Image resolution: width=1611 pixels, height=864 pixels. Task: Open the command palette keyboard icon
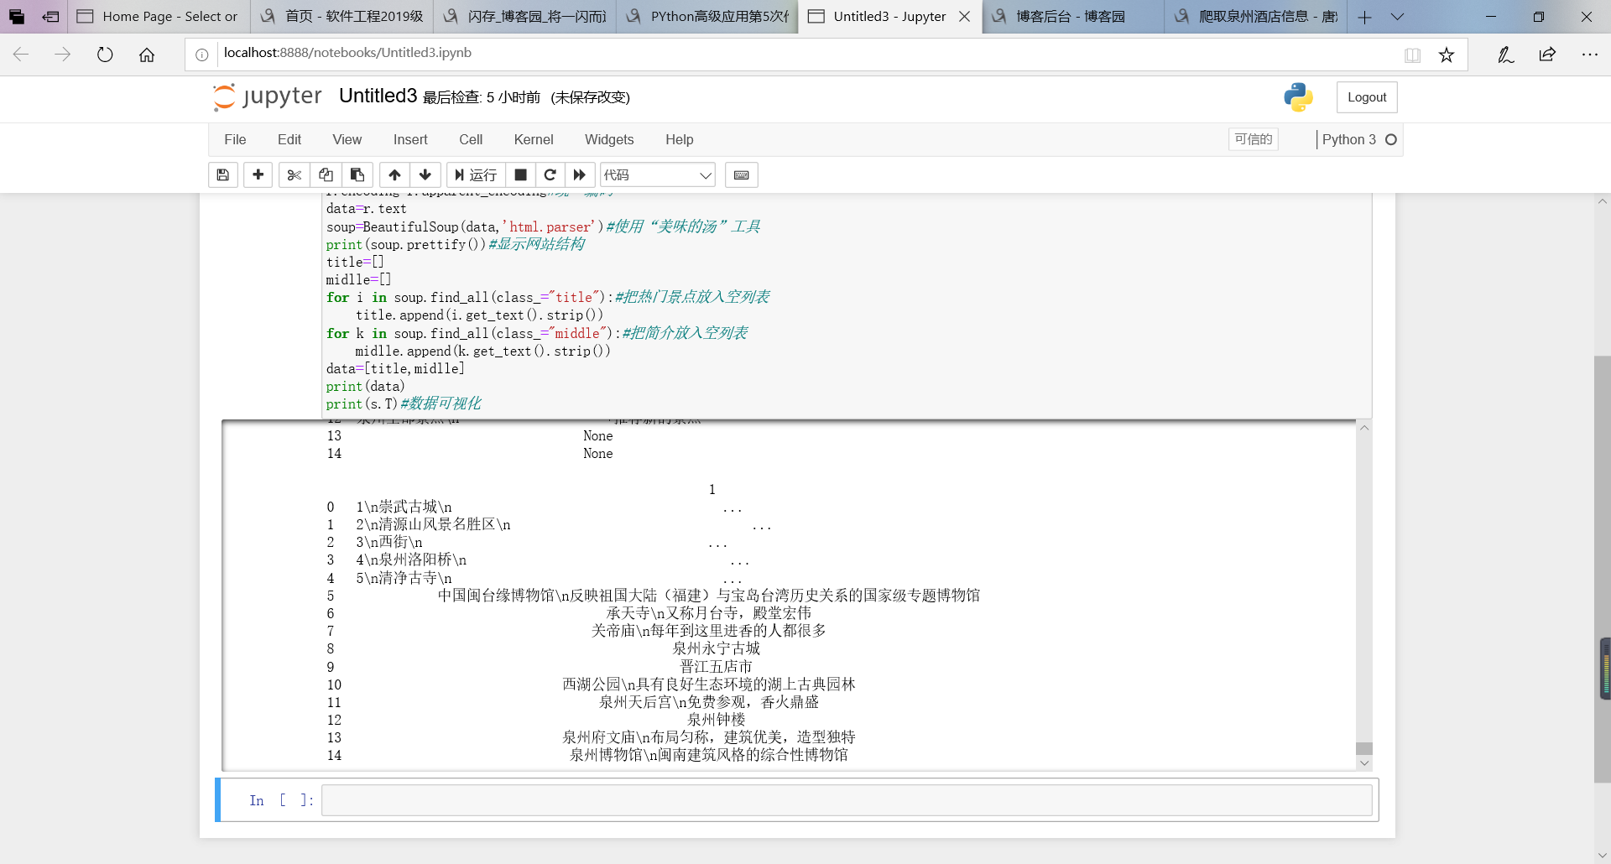742,174
